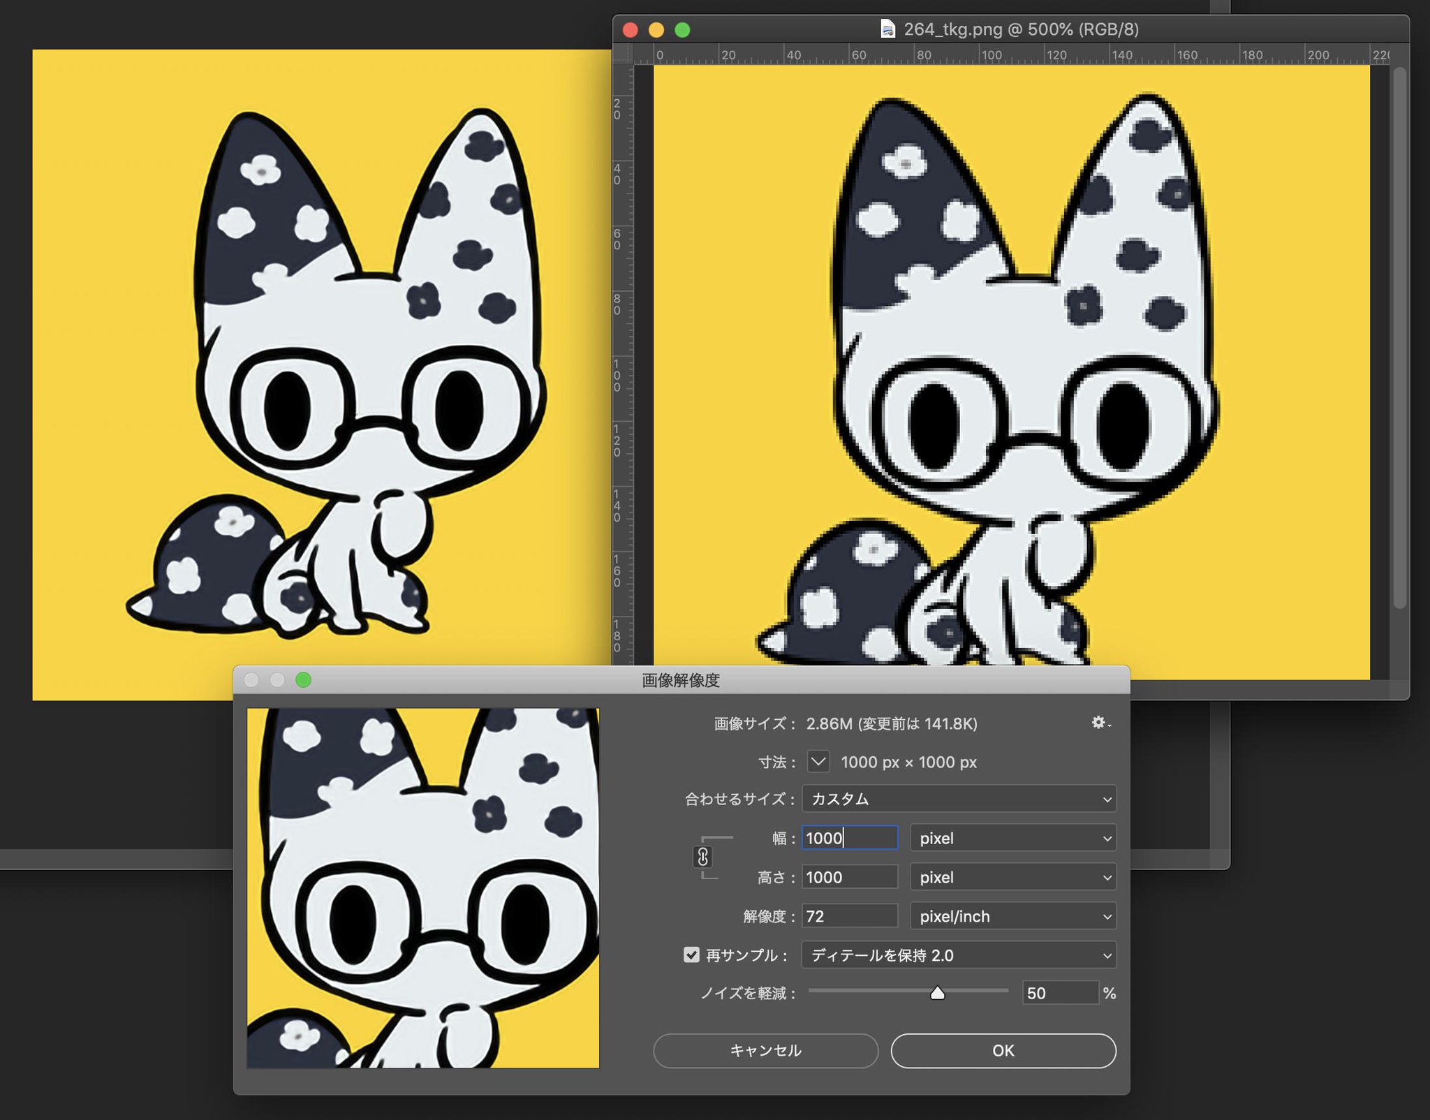Open resample method ディテールを保持 2.0 dropdown
Screen dimensions: 1430x1120
(x=958, y=955)
